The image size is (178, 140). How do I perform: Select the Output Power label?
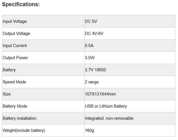tap(15, 58)
